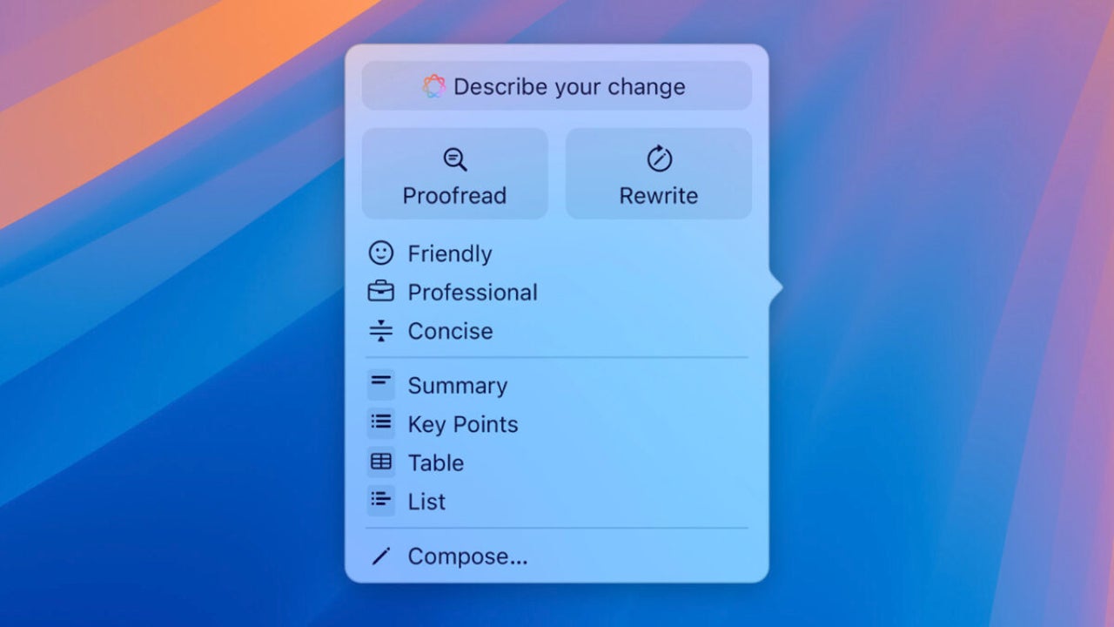The height and width of the screenshot is (627, 1114).
Task: Click the briefcase icon beside Professional
Action: [380, 292]
